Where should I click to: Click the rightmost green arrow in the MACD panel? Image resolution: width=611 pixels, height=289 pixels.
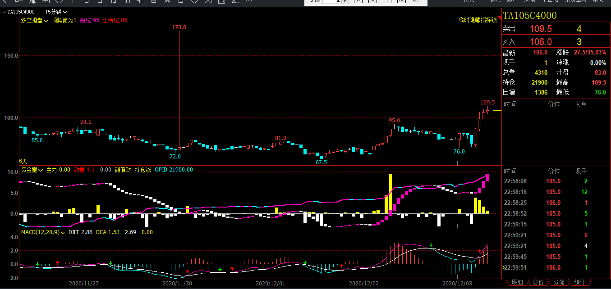tap(431, 245)
